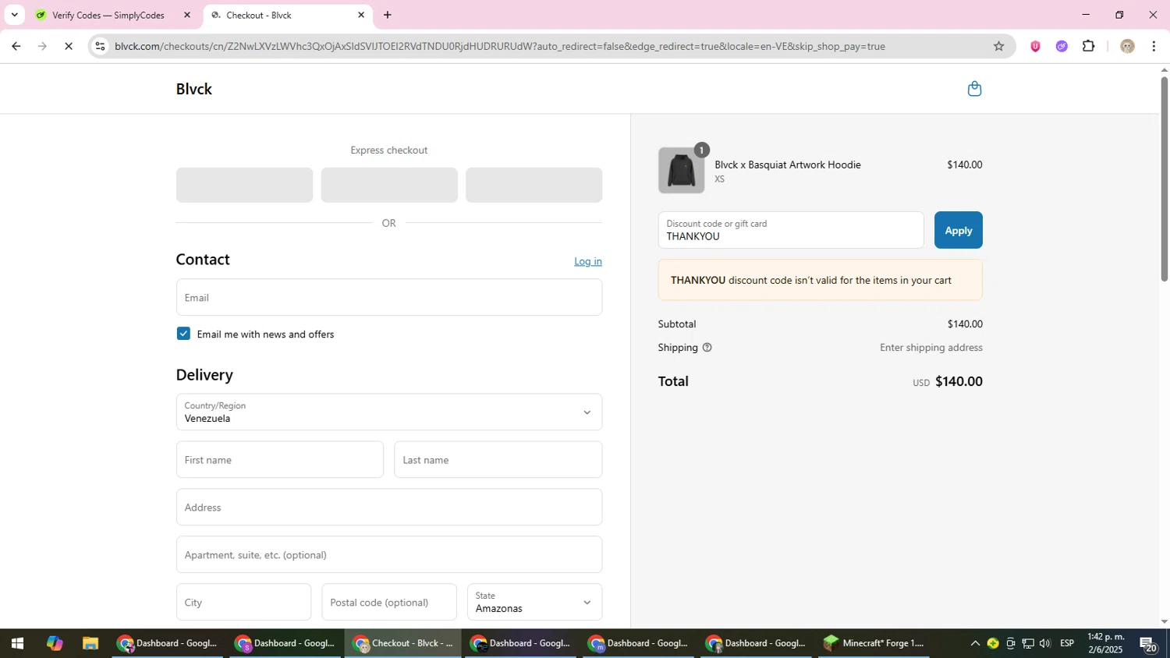The width and height of the screenshot is (1170, 658).
Task: Bookmark this page with the star icon
Action: point(998,46)
